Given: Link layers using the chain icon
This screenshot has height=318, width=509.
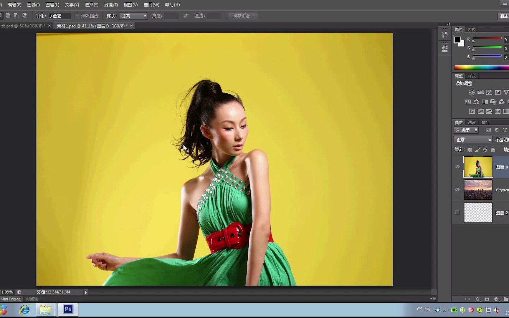Looking at the screenshot, I should (x=468, y=299).
